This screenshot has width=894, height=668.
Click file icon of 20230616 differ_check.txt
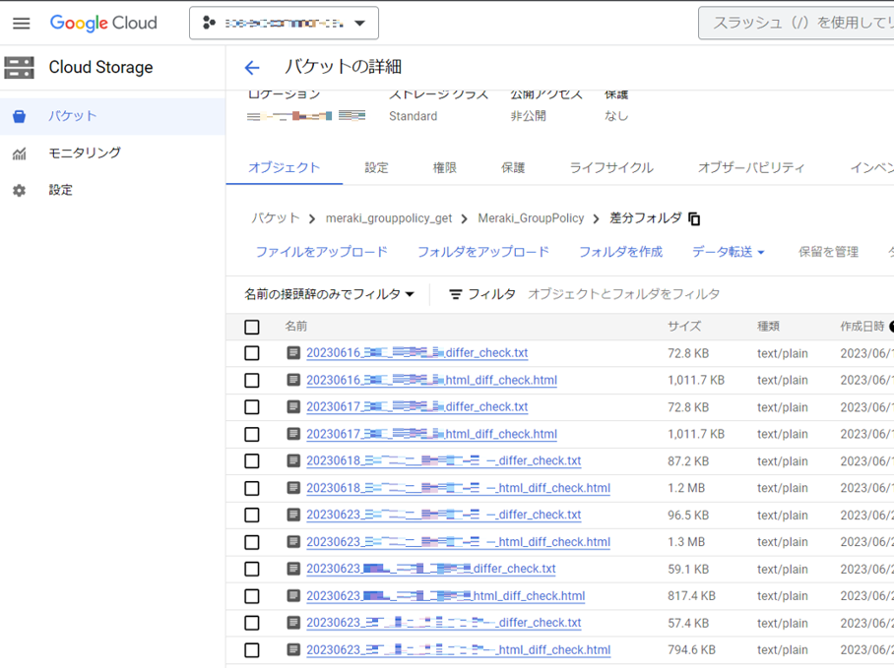coord(293,352)
